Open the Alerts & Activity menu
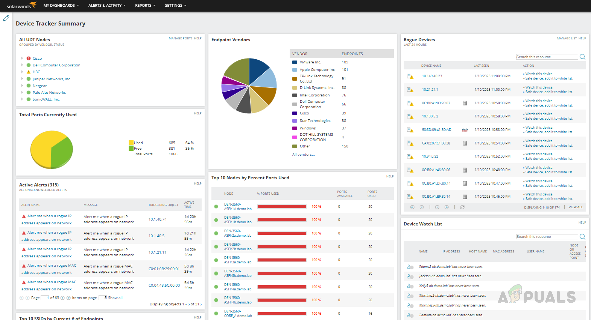The width and height of the screenshot is (591, 320). (x=107, y=6)
